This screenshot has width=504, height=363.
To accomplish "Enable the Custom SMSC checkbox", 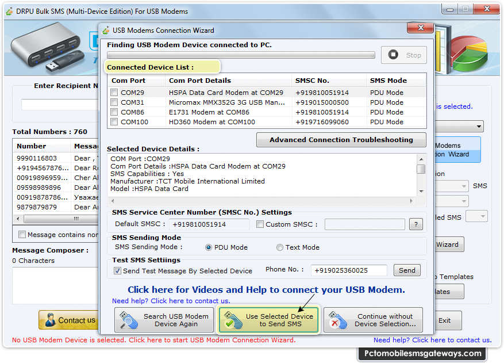I will click(260, 224).
